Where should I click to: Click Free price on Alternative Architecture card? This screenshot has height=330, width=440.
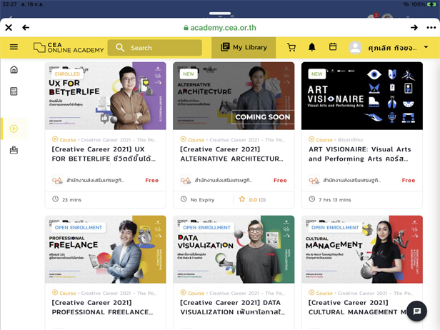click(280, 180)
